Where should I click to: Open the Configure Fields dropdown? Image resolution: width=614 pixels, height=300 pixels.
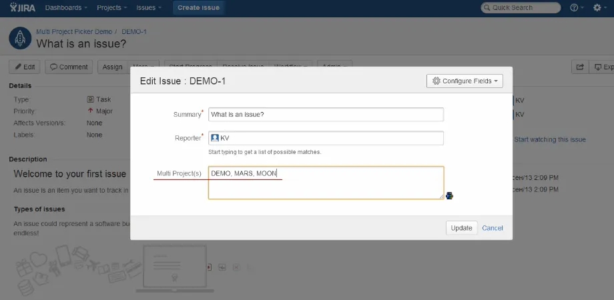point(465,81)
